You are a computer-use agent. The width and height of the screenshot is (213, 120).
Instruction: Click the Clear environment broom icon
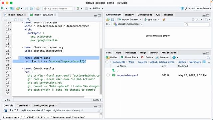click(x=164, y=20)
